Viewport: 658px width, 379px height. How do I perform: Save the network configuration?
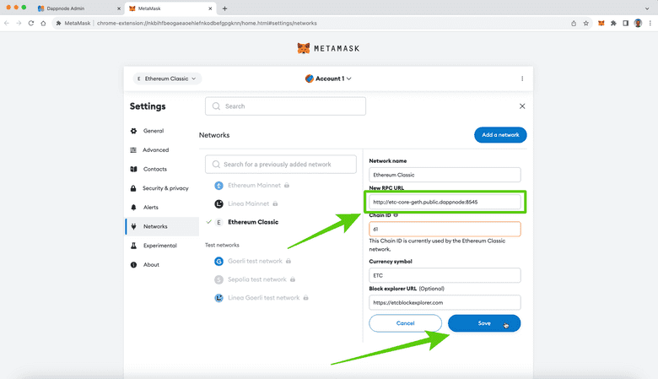click(x=484, y=323)
